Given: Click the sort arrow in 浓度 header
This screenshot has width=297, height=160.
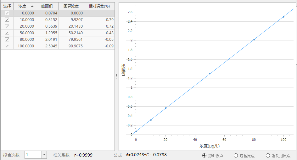Looking at the screenshot, I should click(x=32, y=6).
